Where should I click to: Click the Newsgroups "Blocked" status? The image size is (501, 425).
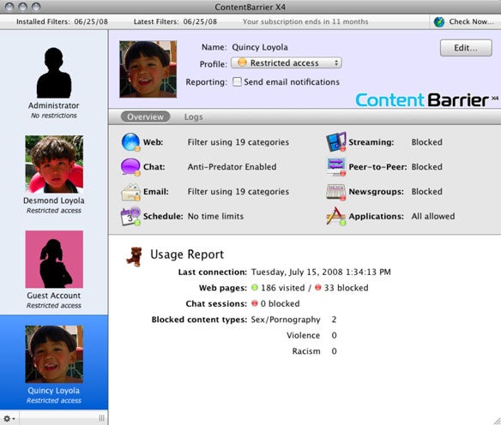click(426, 191)
